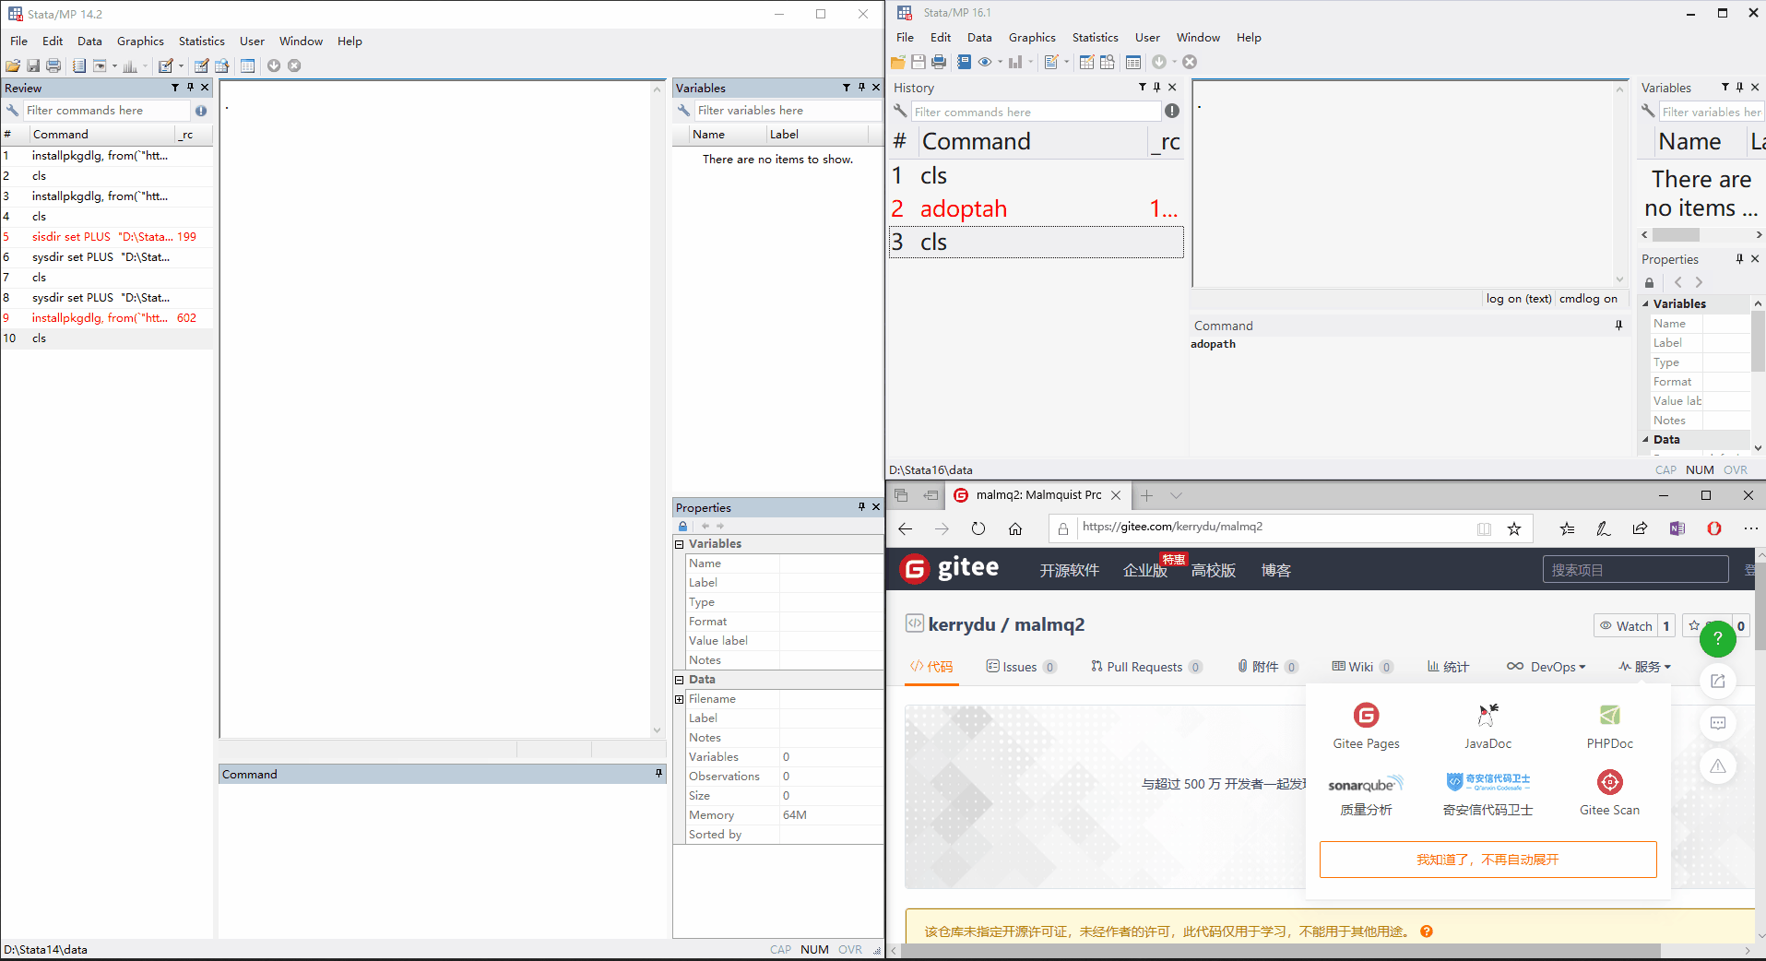Click Break icon in Stata 14.2 toolbar

coord(294,65)
